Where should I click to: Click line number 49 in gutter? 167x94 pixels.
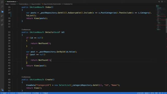(x=9, y=79)
